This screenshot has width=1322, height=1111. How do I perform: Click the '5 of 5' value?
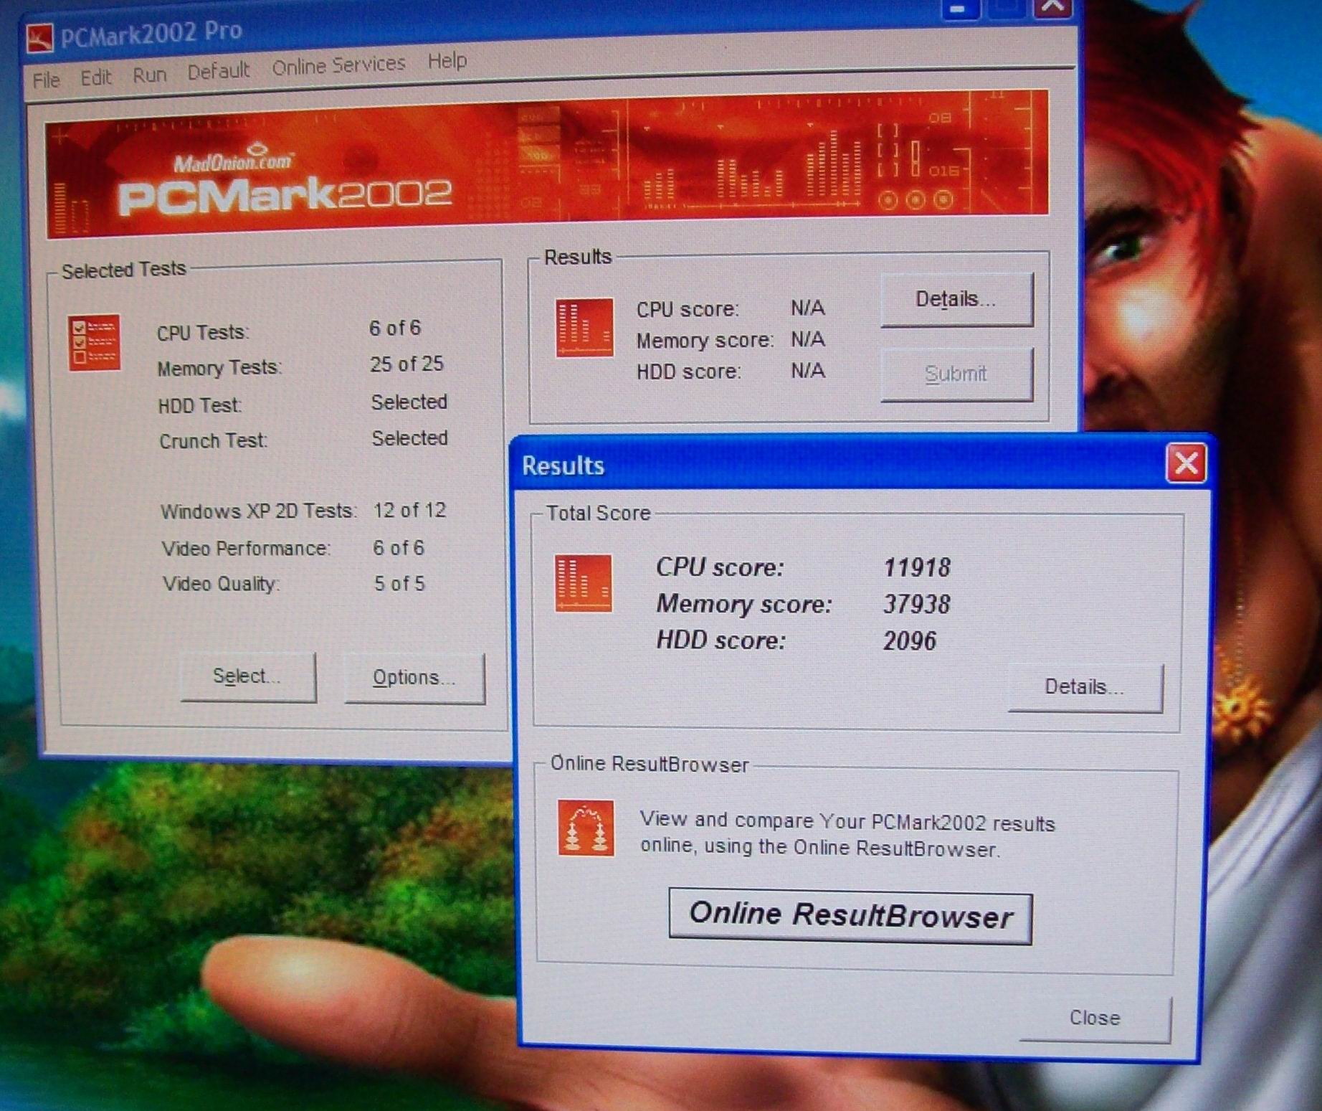[x=399, y=584]
